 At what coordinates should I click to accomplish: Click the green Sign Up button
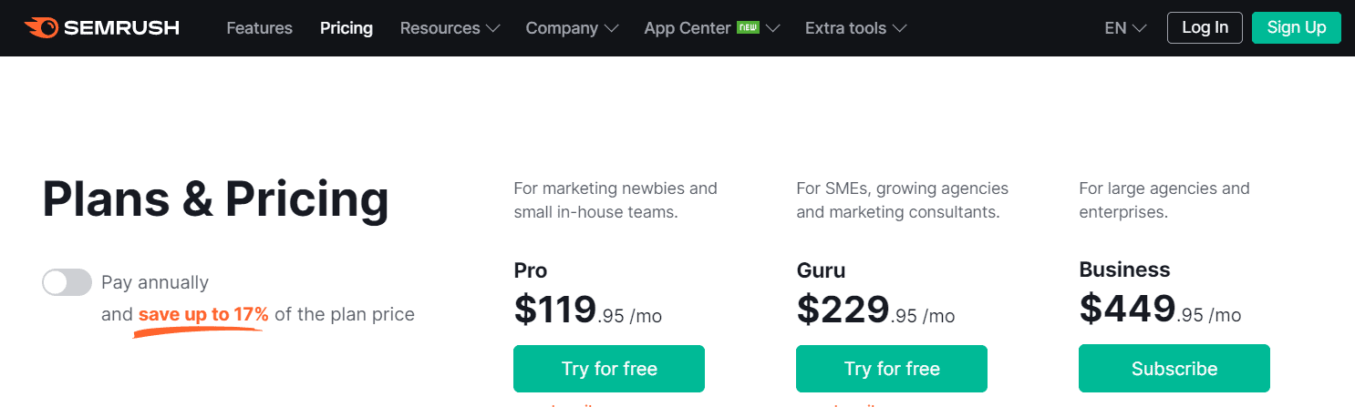click(1297, 27)
